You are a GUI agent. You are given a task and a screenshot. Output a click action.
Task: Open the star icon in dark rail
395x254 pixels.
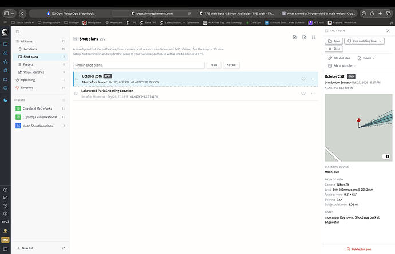[x=5, y=62]
